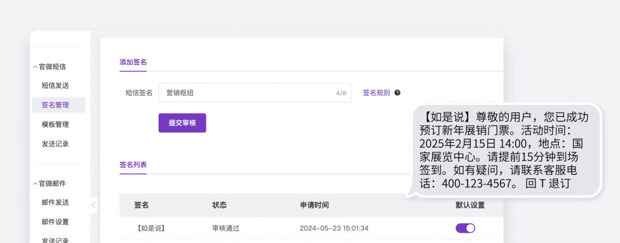
Task: Collapse the 官微邮件 menu group
Action: click(50, 183)
